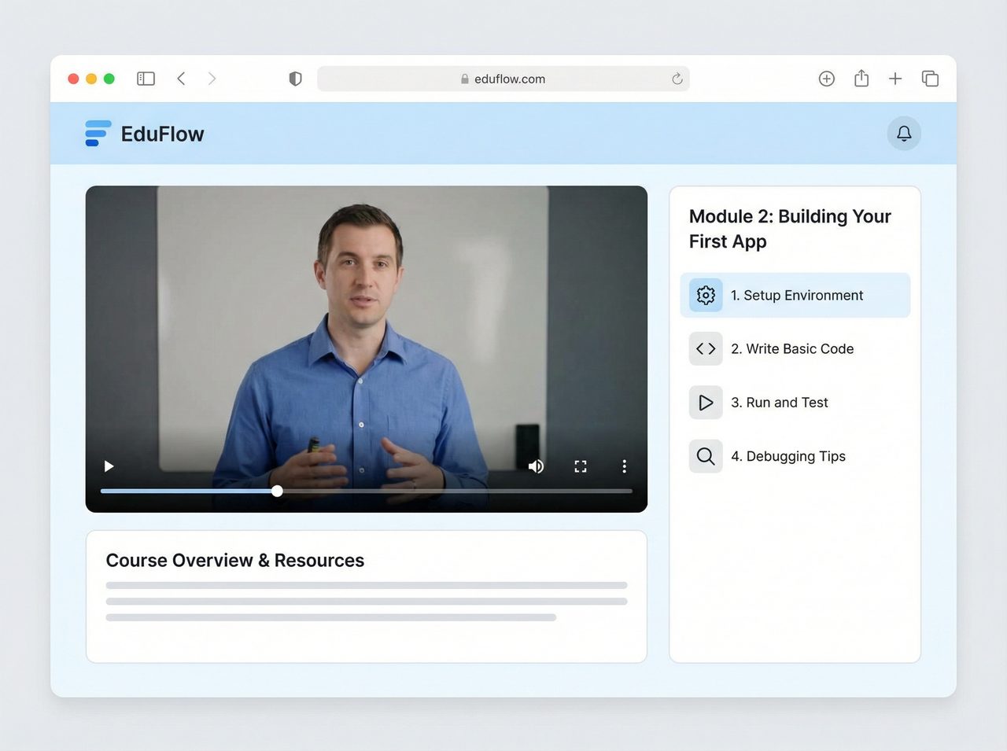Image resolution: width=1007 pixels, height=751 pixels.
Task: Click the Run and Test play icon
Action: pyautogui.click(x=706, y=403)
